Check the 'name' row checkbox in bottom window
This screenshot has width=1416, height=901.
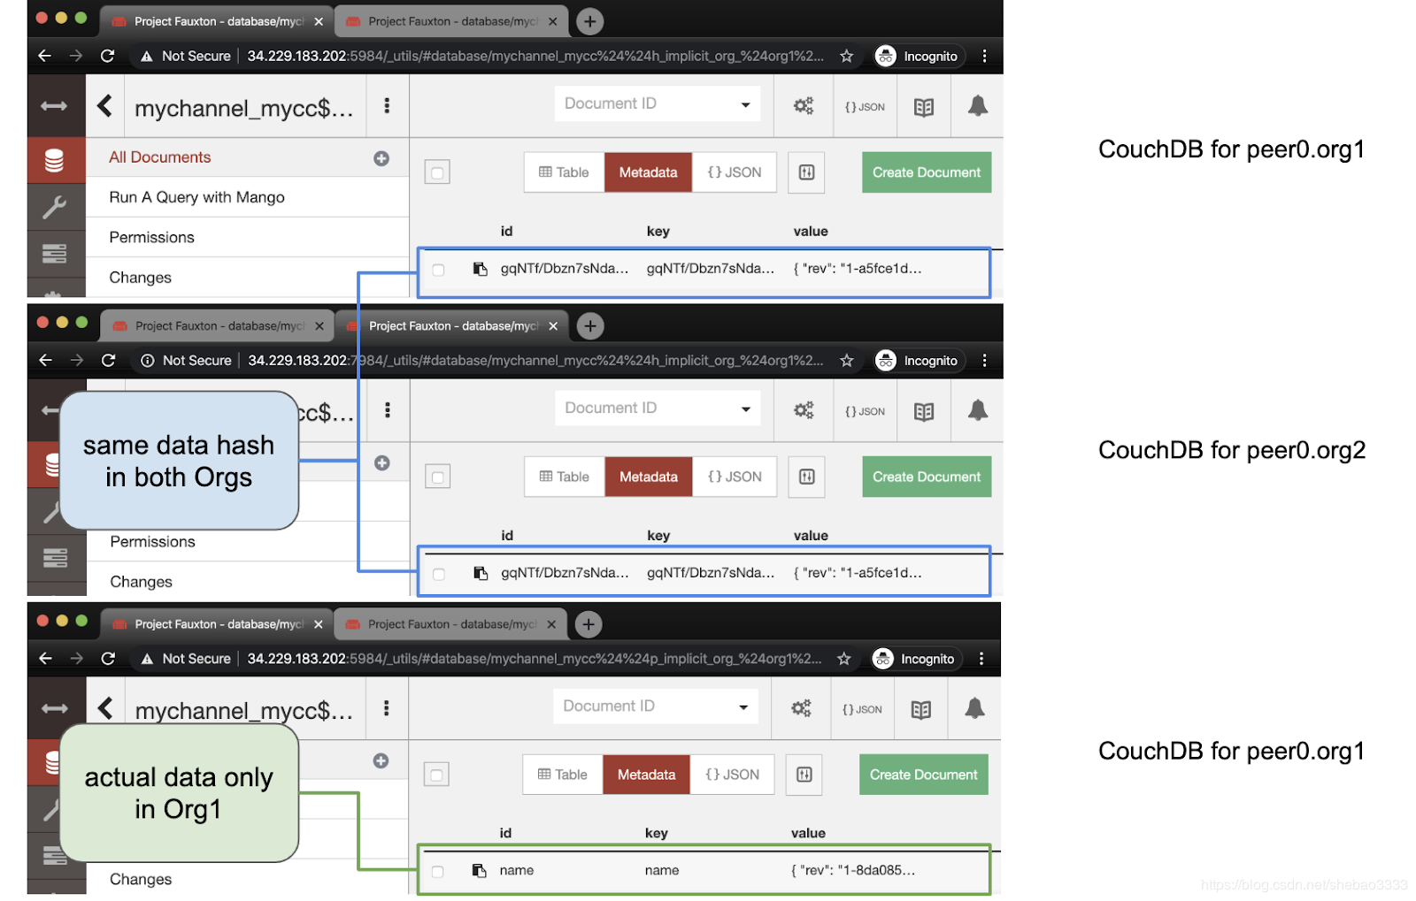click(437, 872)
